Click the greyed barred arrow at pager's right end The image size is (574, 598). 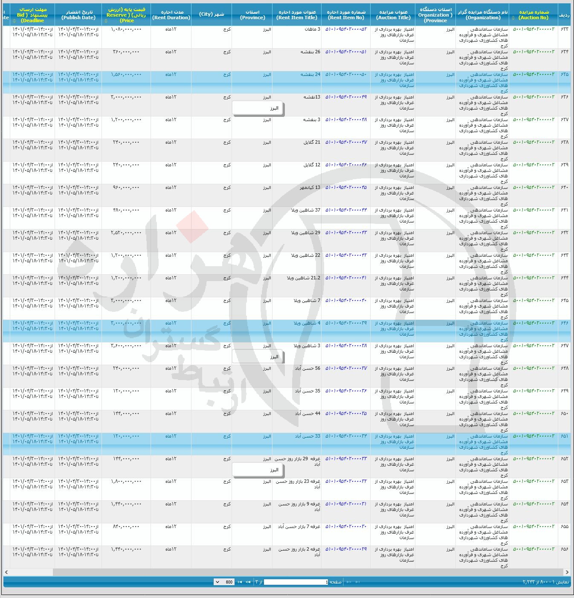point(357,582)
